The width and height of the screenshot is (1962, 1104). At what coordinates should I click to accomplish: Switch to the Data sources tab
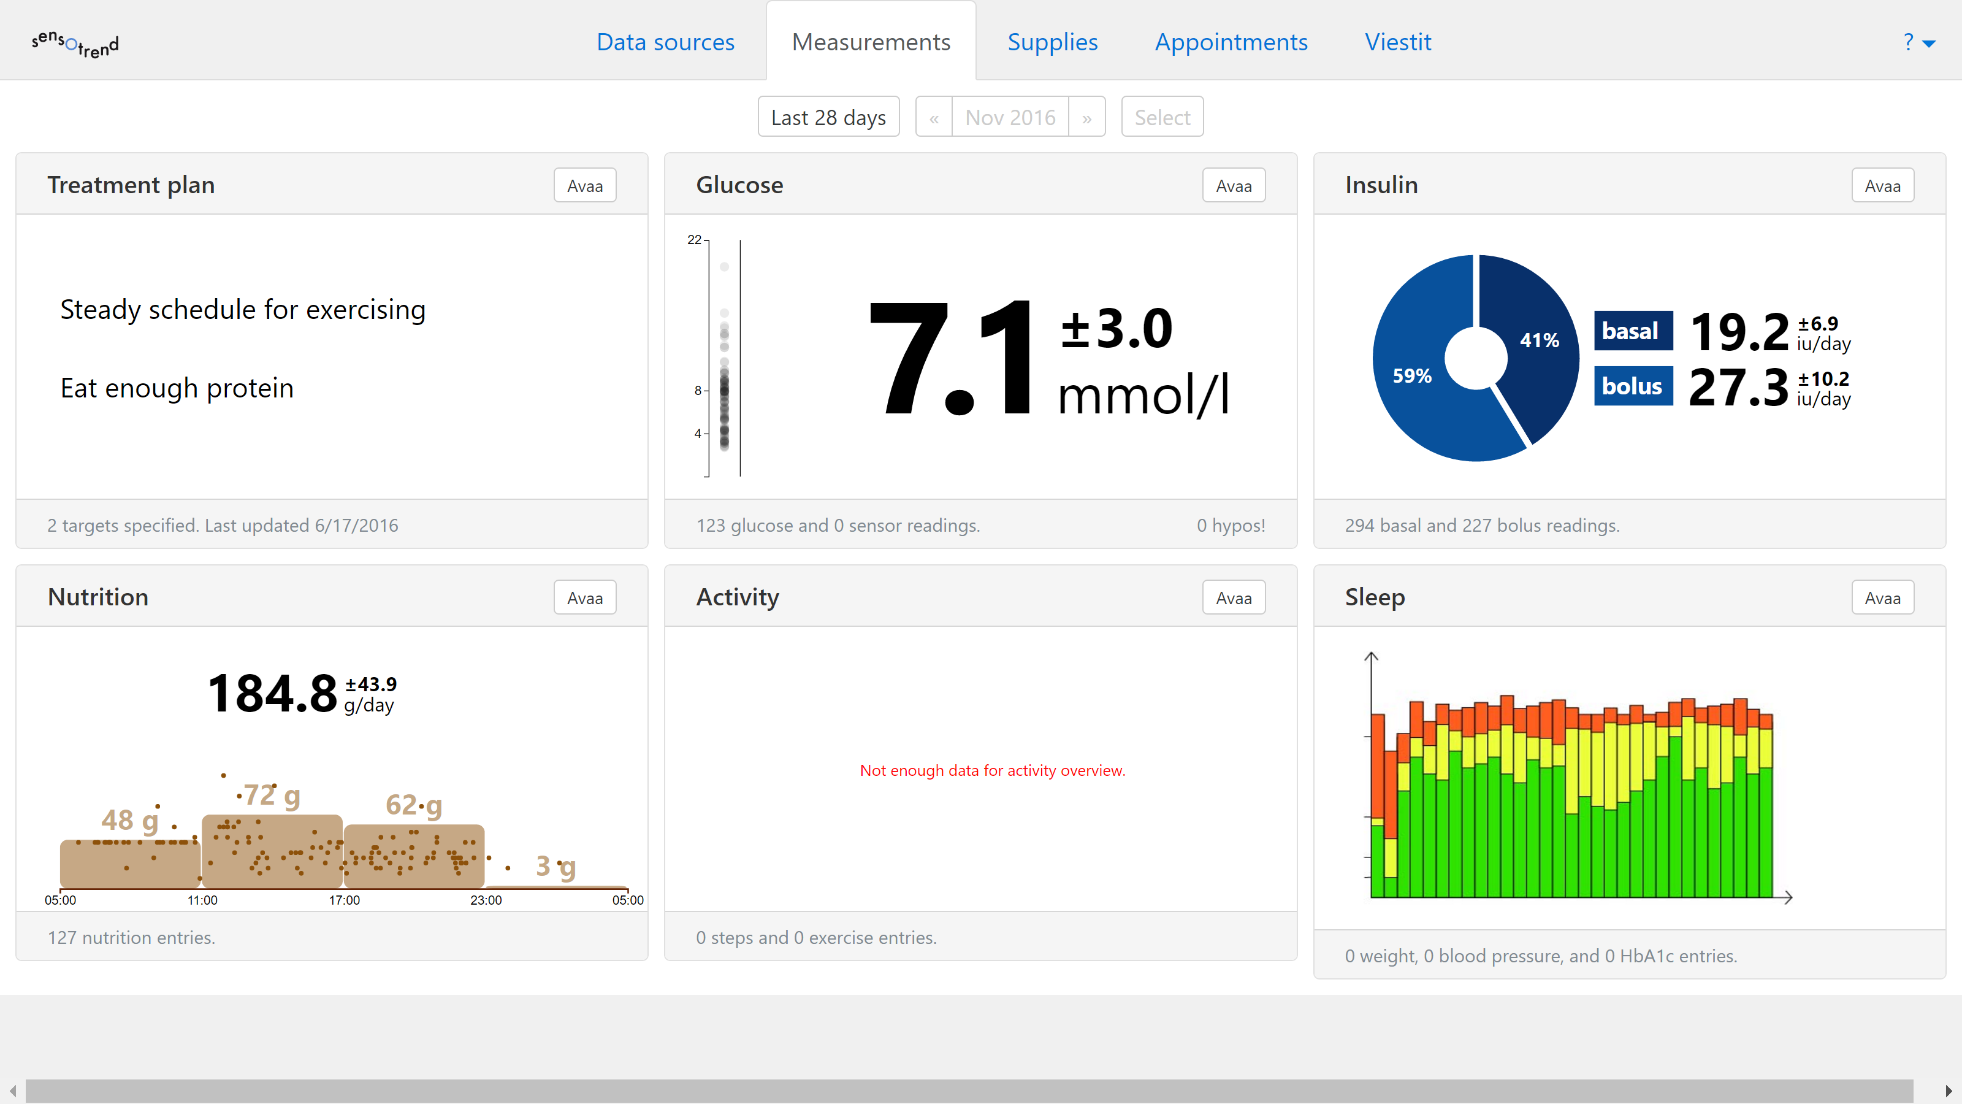[x=665, y=42]
